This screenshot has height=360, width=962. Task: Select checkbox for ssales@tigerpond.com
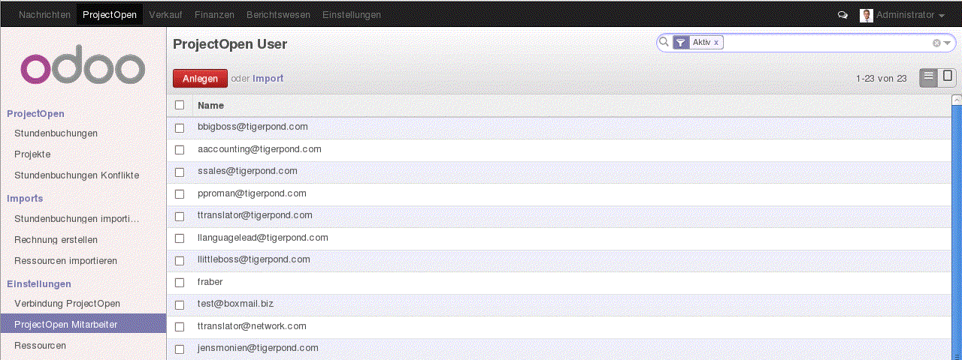(180, 172)
